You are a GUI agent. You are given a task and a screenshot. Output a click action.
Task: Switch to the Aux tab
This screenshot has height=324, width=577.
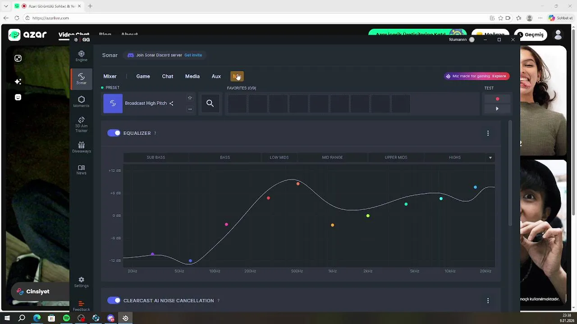(216, 76)
